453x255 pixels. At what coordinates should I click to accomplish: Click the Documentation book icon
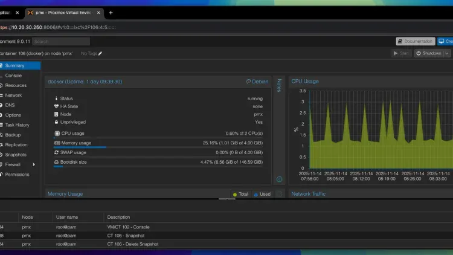tap(400, 41)
